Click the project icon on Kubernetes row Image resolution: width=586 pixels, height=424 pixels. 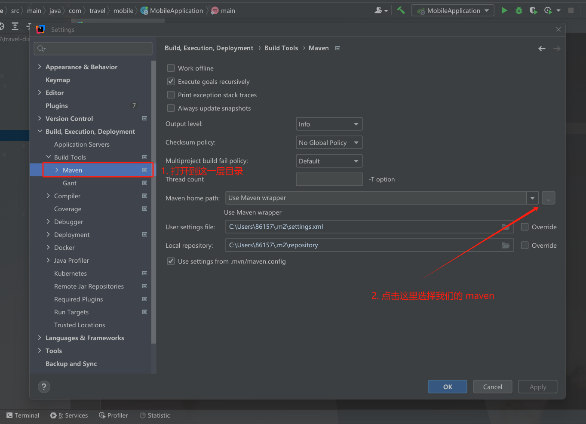click(x=145, y=273)
